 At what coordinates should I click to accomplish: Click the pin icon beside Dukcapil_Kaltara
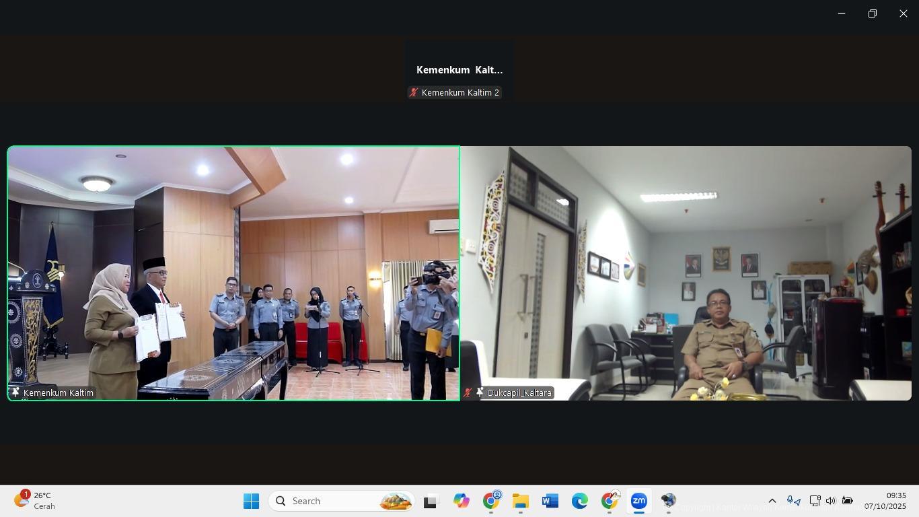pyautogui.click(x=480, y=392)
